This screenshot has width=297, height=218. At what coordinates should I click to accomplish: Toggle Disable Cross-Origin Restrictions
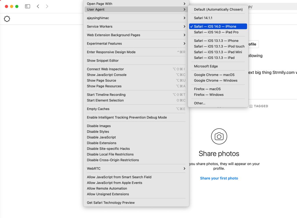pos(136,160)
